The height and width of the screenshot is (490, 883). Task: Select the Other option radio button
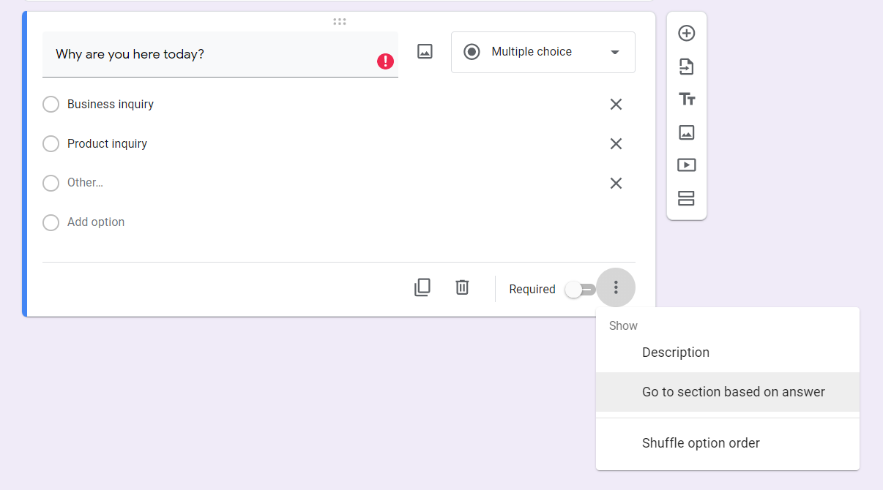tap(51, 183)
